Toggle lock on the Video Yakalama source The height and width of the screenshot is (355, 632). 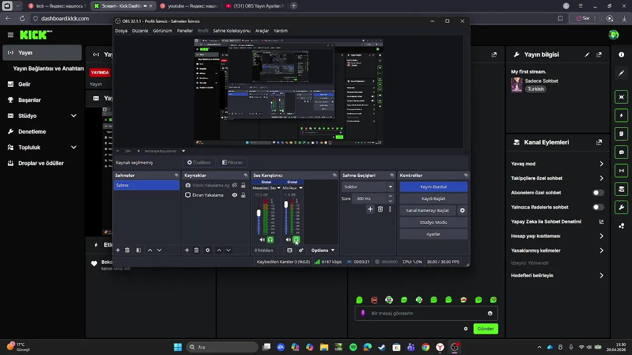[x=243, y=186]
